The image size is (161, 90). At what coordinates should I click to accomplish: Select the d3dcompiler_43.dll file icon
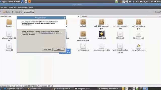pyautogui.click(x=9, y=34)
